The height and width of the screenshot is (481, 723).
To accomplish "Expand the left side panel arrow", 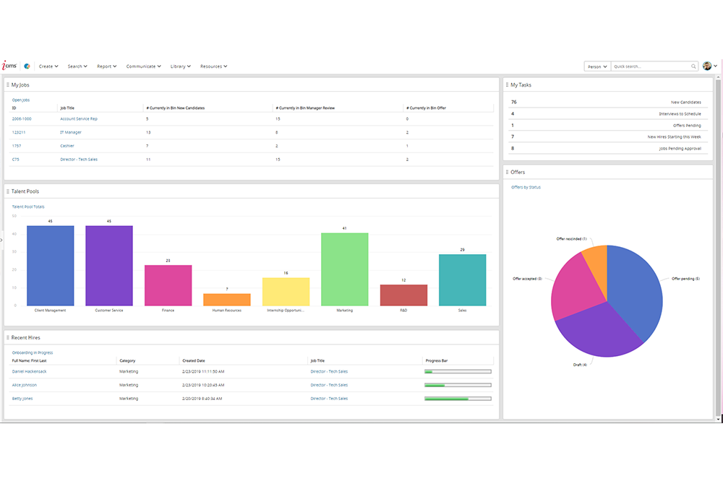I will pos(1,240).
